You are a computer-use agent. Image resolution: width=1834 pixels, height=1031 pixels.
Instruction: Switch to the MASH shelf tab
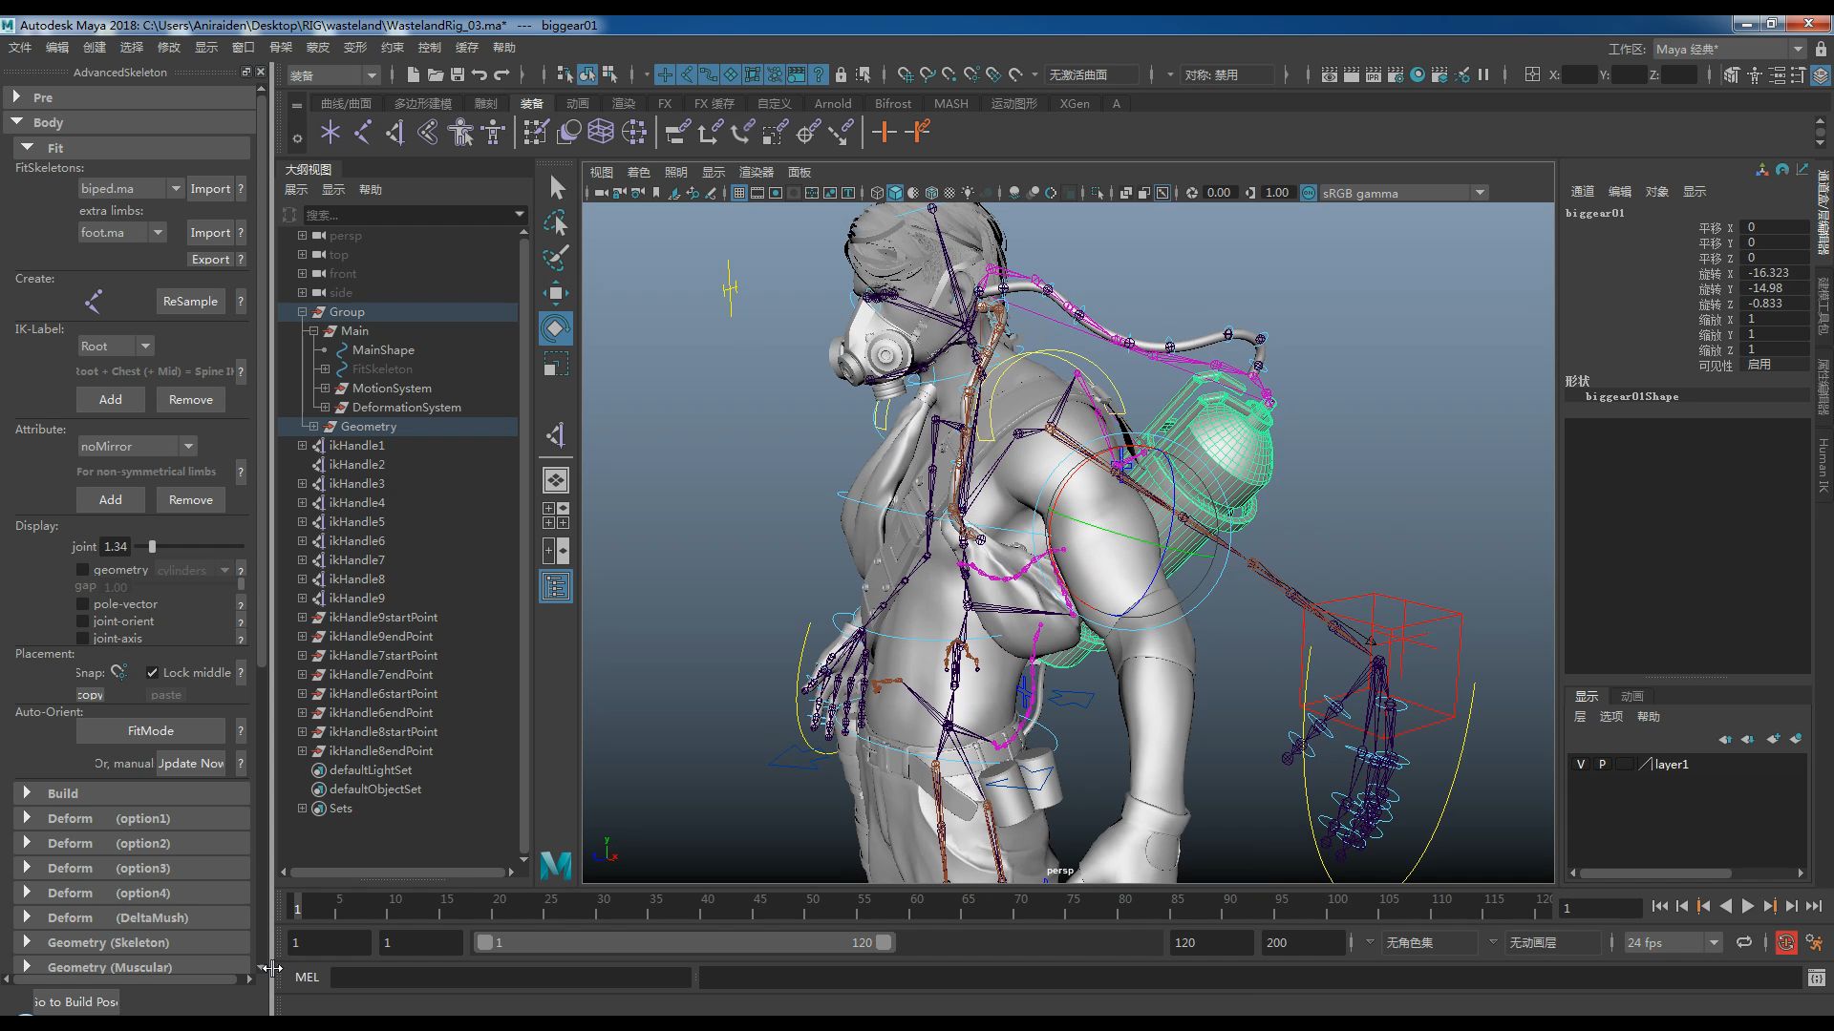pos(950,103)
